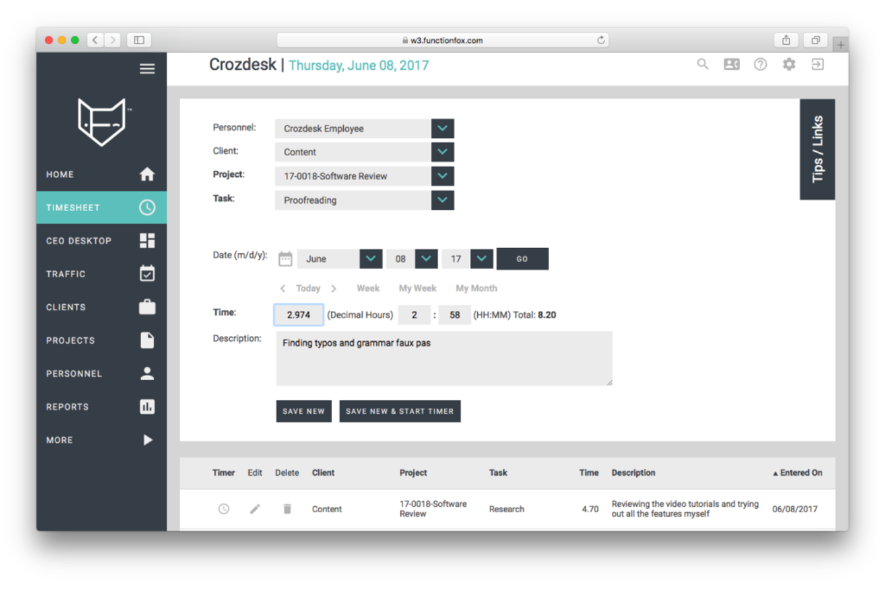Image resolution: width=885 pixels, height=590 pixels.
Task: Open settings gear icon
Action: [x=789, y=64]
